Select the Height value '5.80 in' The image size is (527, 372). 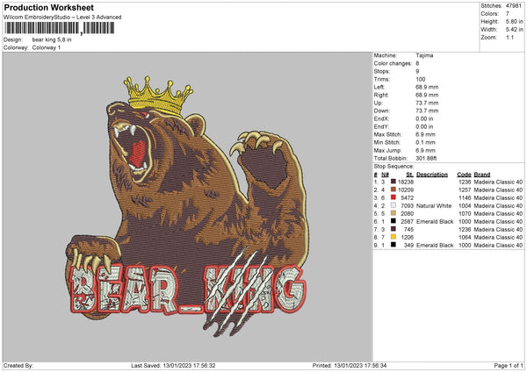pos(514,21)
